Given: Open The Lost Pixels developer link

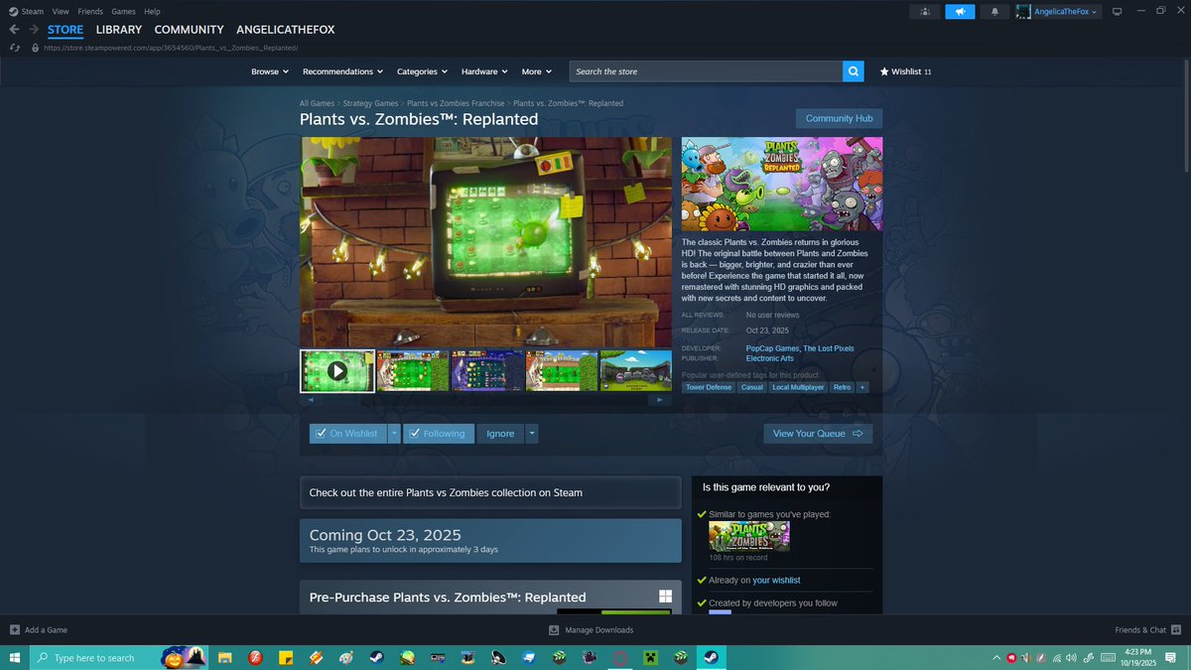Looking at the screenshot, I should [x=829, y=348].
